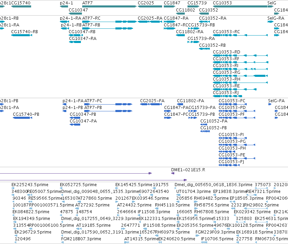Click the CG2025-PA protein label
The width and height of the screenshot is (288, 244).
coord(152,101)
